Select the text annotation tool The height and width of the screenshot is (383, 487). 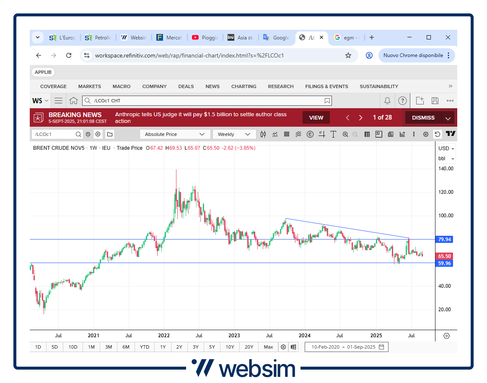point(333,134)
